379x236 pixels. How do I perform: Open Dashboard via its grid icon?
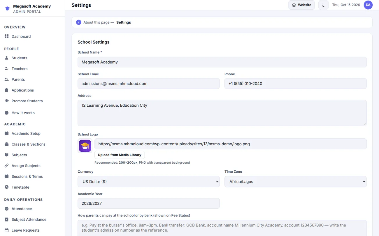[7, 36]
